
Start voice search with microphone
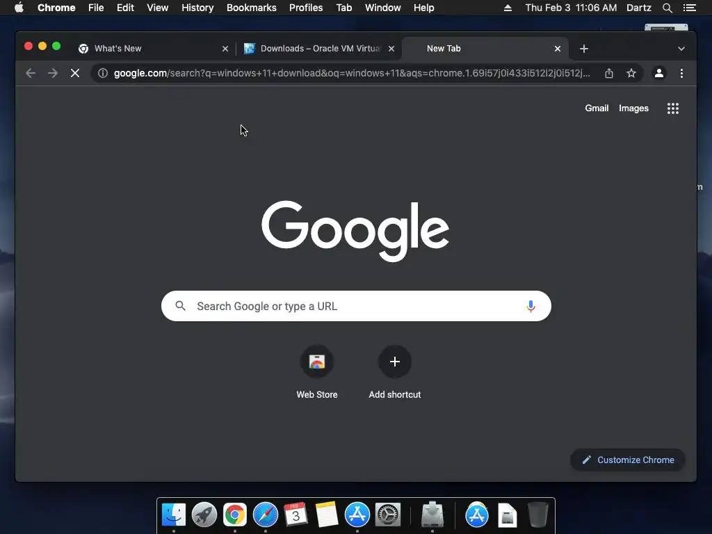pyautogui.click(x=531, y=306)
